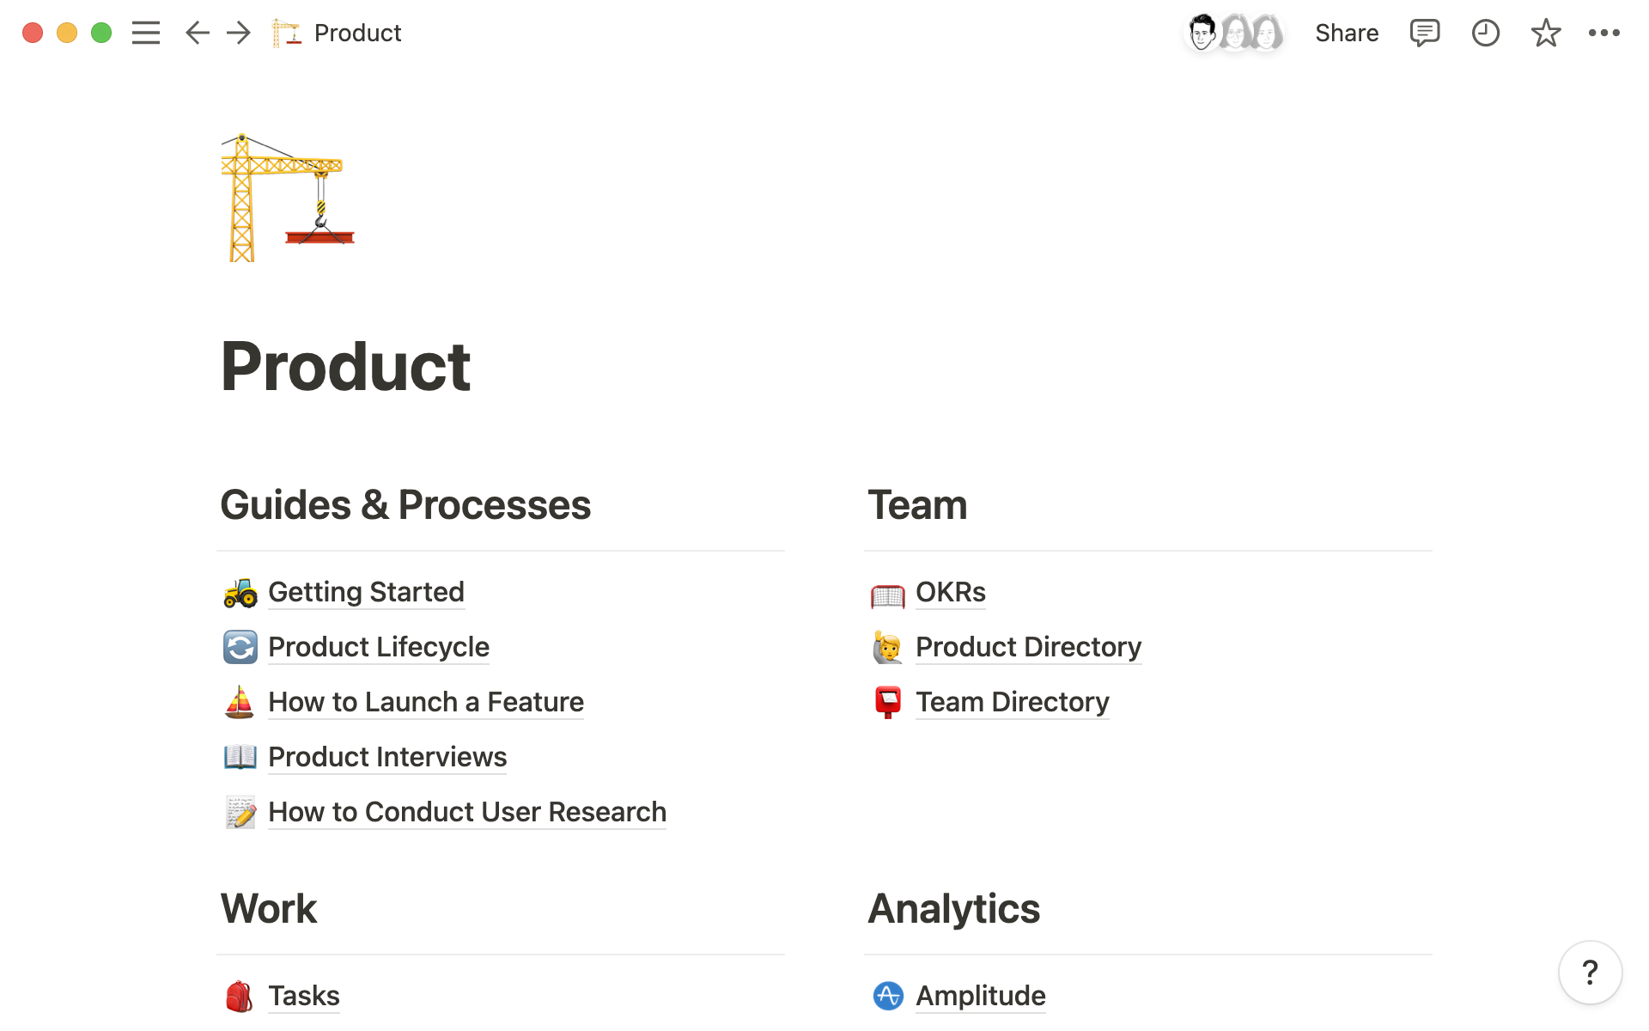Select the Team Directory entry
The image size is (1649, 1031).
1012,702
